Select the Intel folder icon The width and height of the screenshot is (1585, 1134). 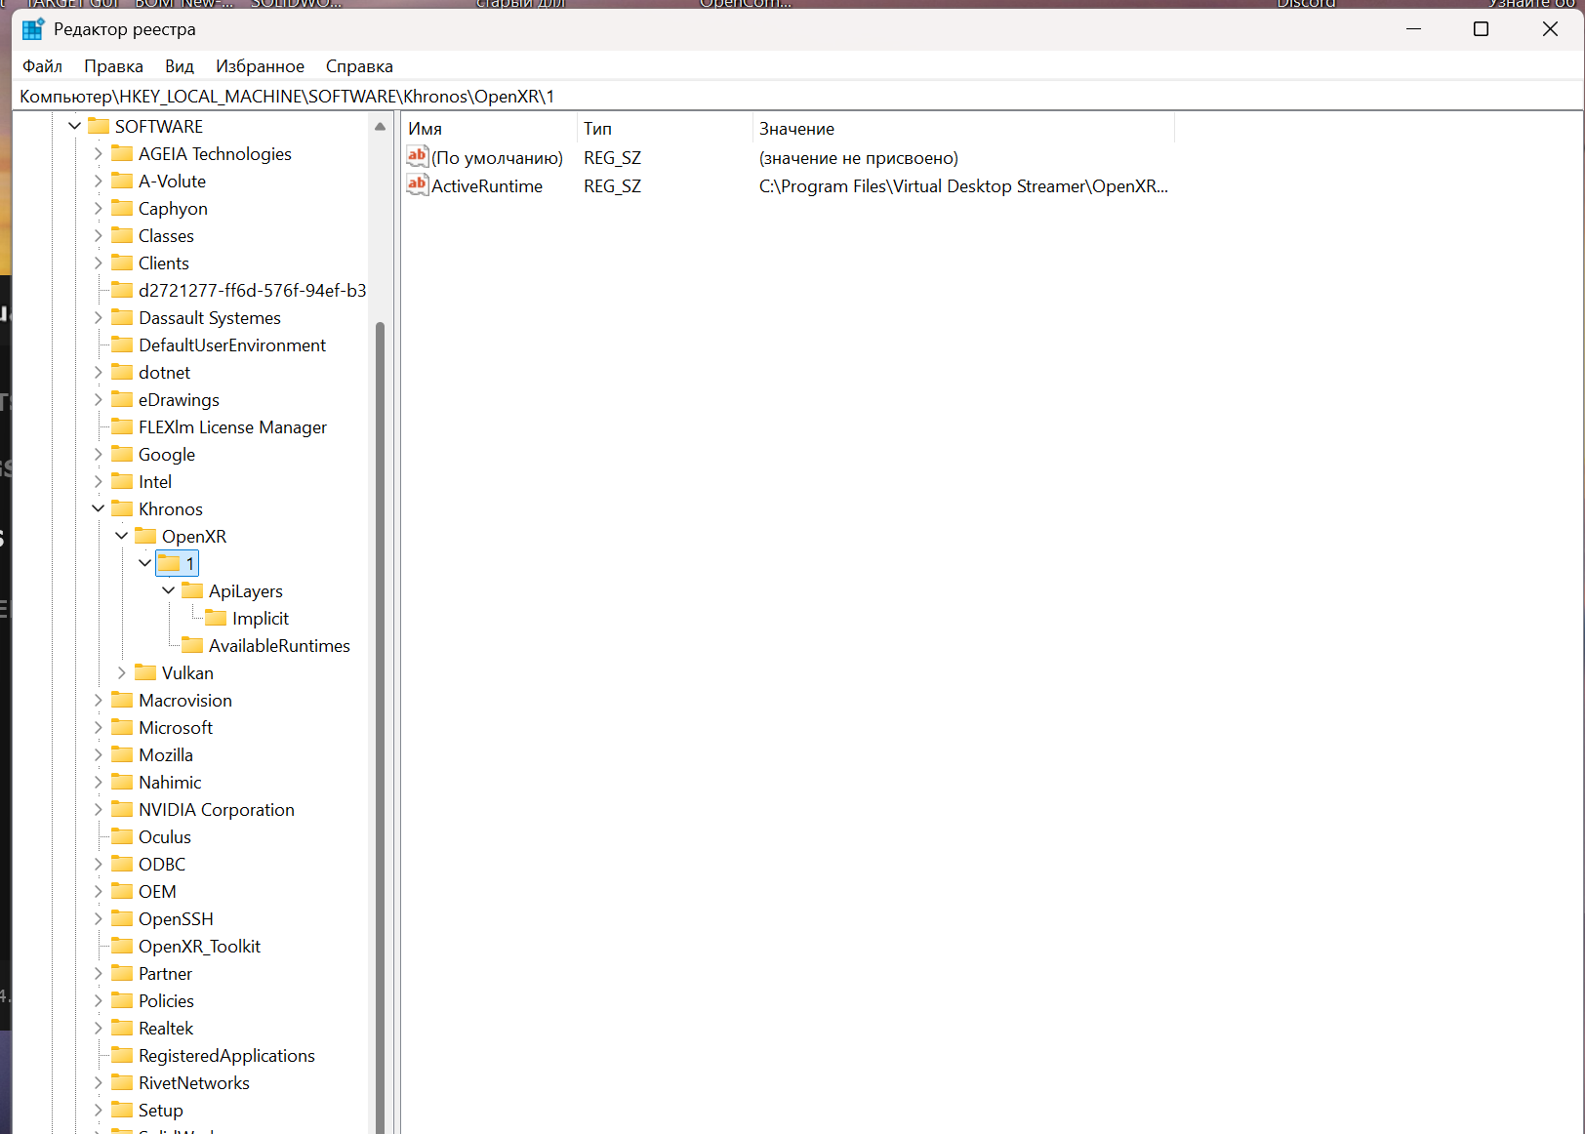tap(122, 481)
